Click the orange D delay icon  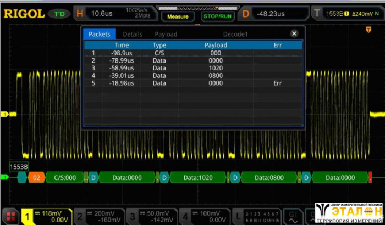pos(246,14)
